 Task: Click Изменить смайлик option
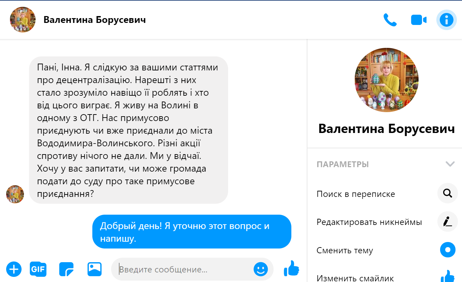coord(355,278)
